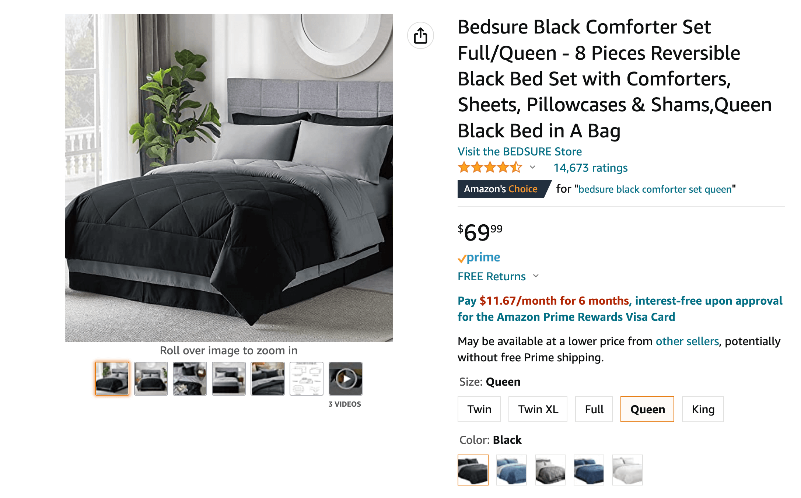This screenshot has height=498, width=801.
Task: Visit the BEDSURE Store
Action: point(520,151)
